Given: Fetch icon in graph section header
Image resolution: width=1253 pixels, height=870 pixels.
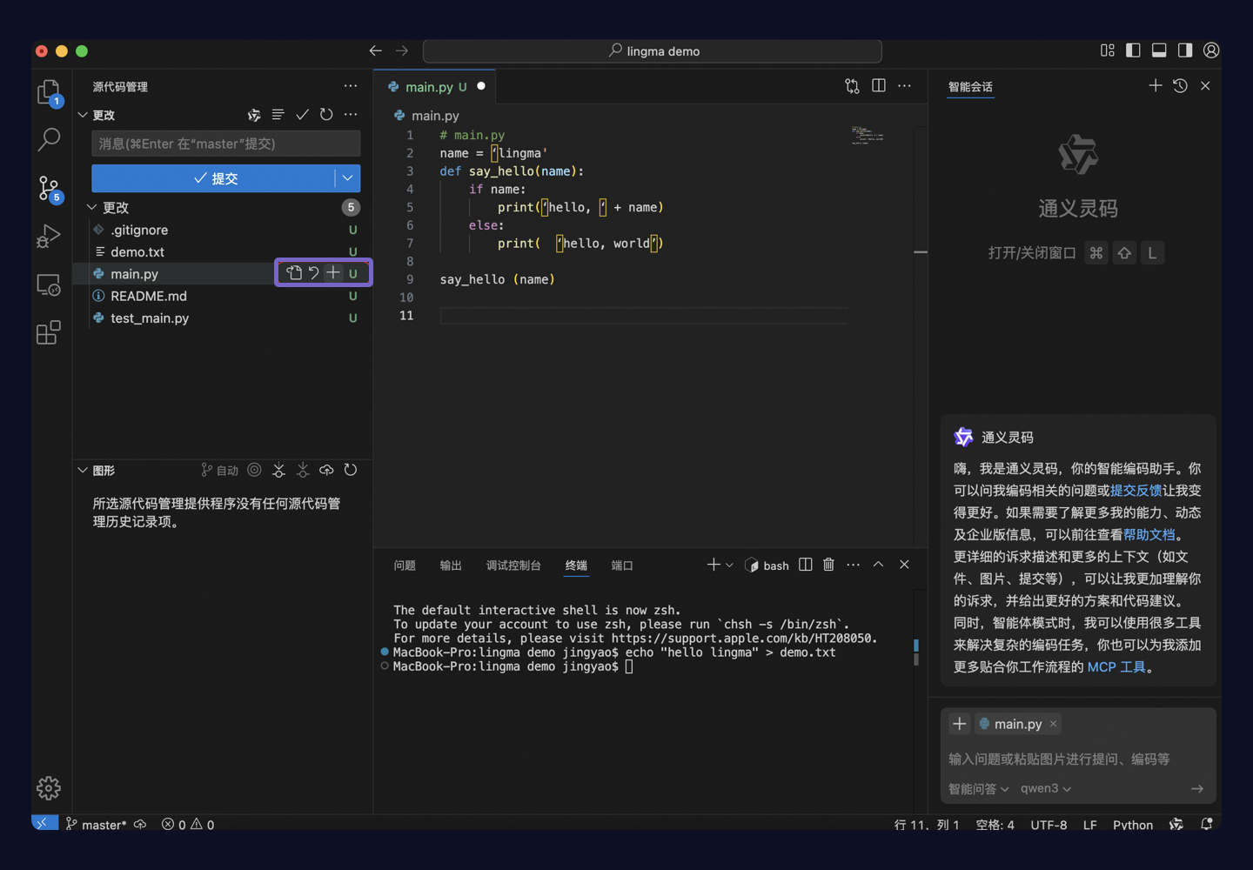Looking at the screenshot, I should (x=278, y=470).
